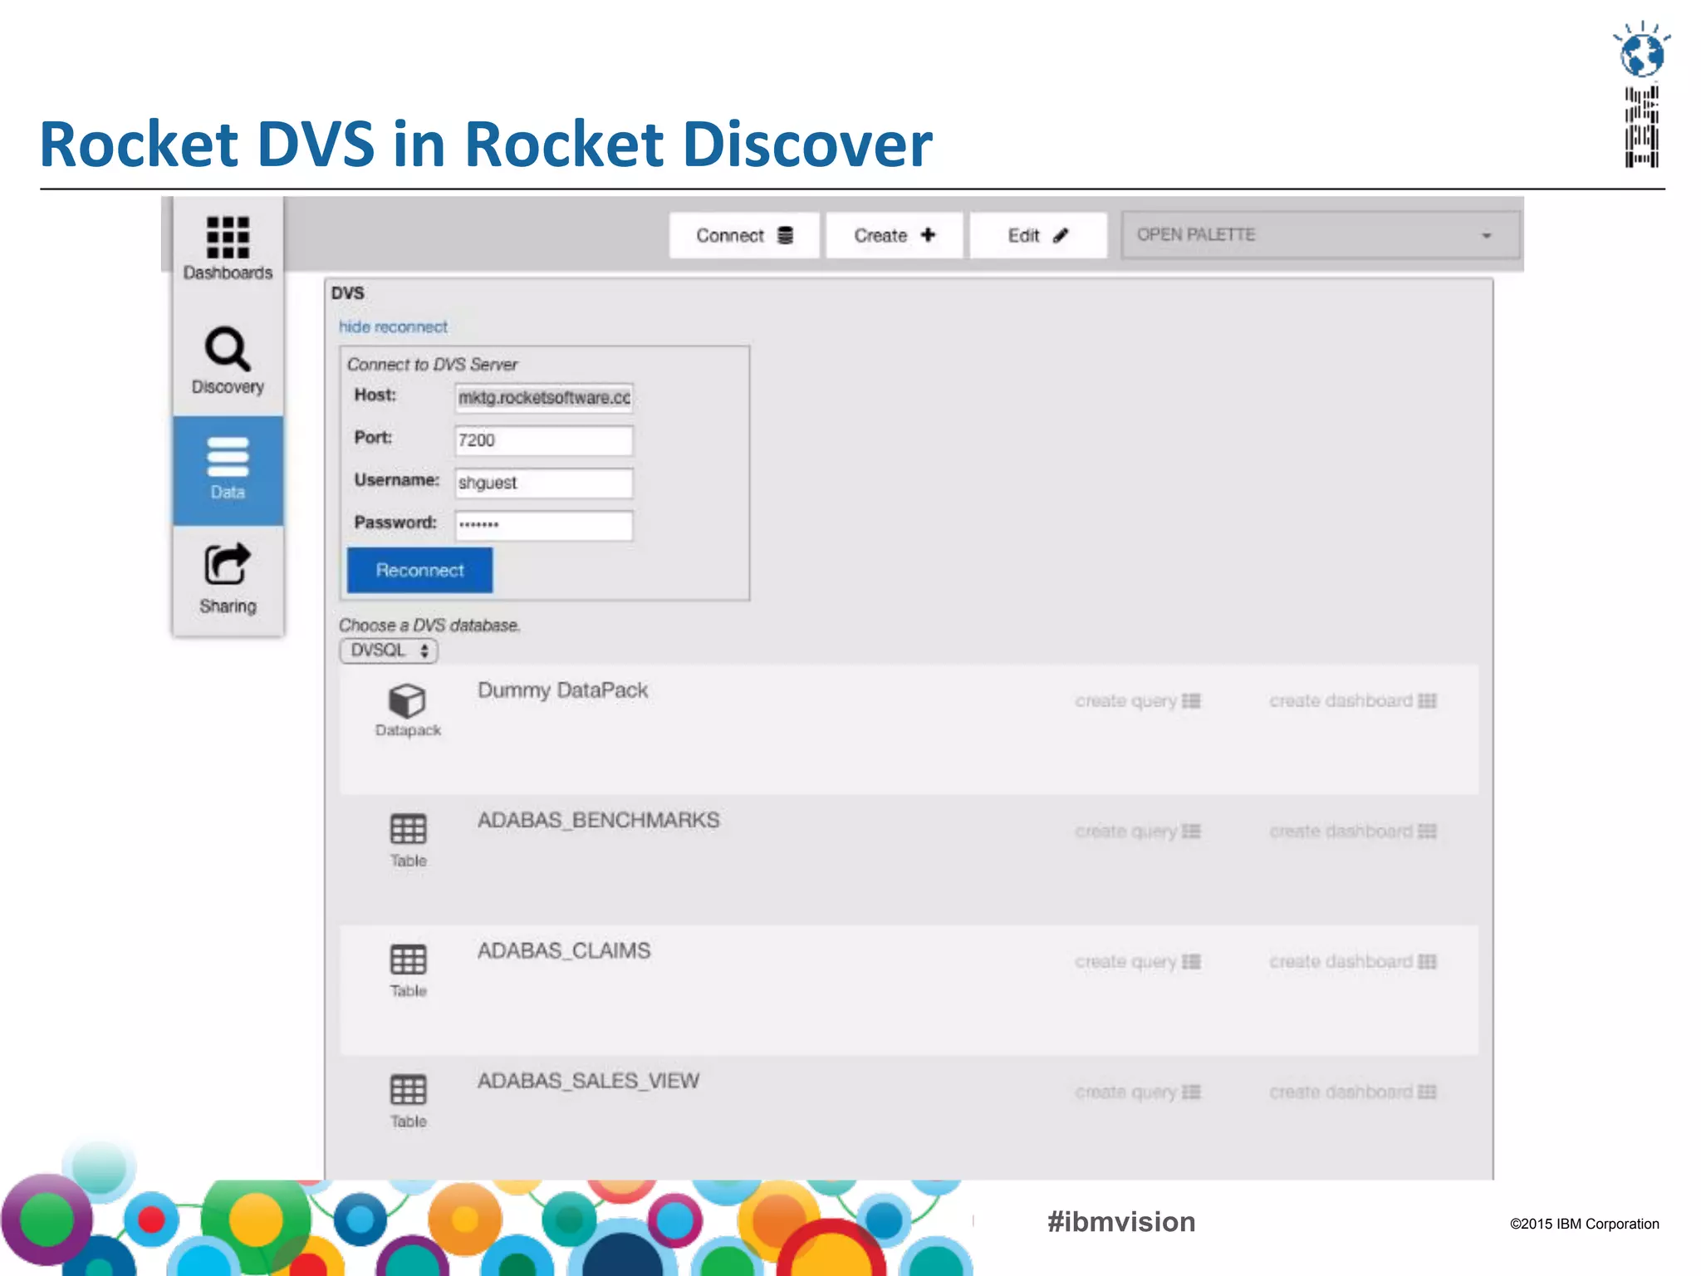Create dashboard for ADABAS_BENCHMARKS
The width and height of the screenshot is (1701, 1276).
[1353, 832]
